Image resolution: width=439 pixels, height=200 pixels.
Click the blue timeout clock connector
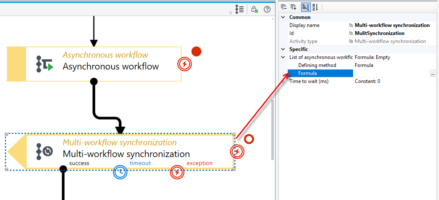[120, 173]
